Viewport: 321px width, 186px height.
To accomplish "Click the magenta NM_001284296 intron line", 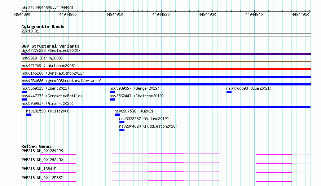I will click(x=166, y=154).
